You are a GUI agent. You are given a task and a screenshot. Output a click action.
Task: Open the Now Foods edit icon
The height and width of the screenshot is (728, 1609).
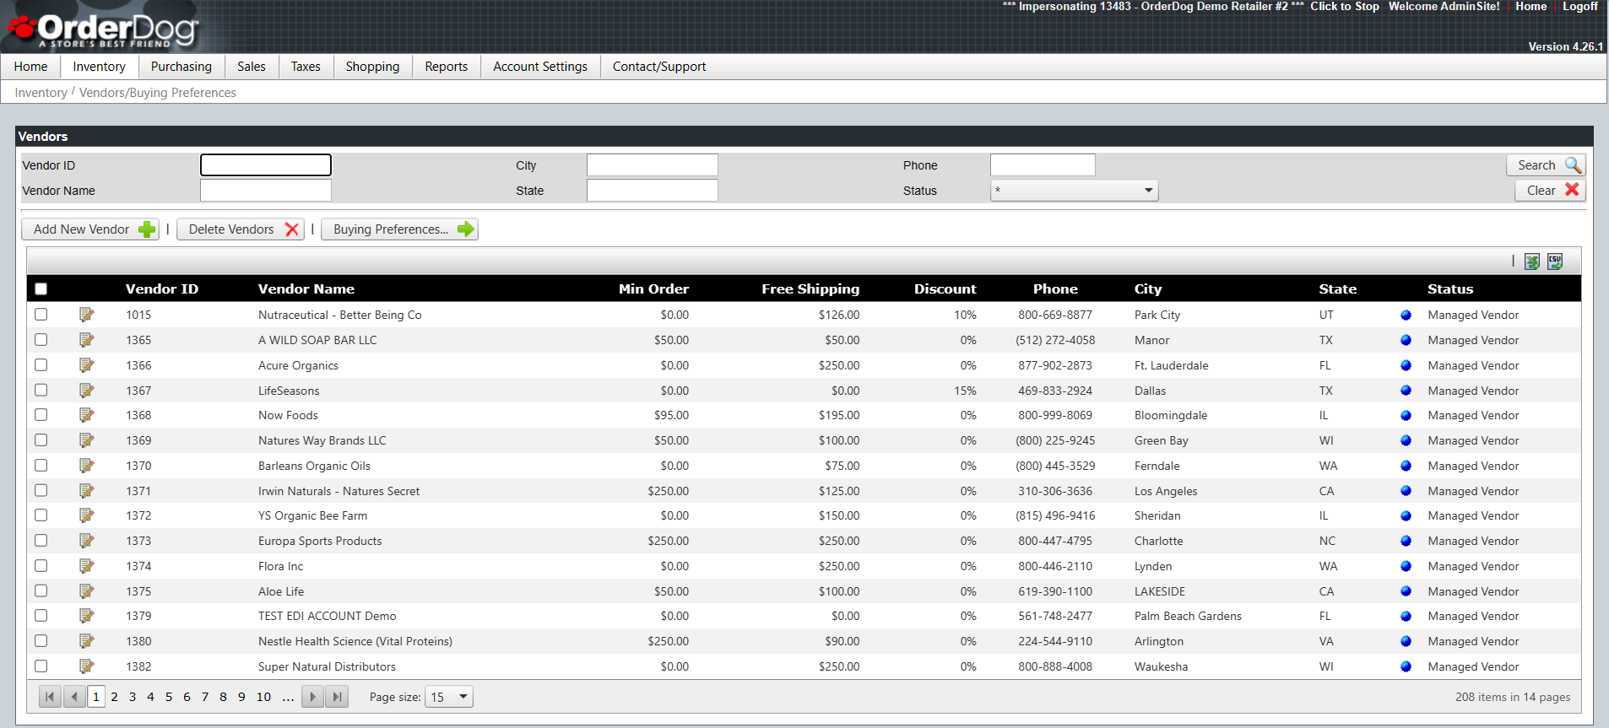(x=86, y=415)
